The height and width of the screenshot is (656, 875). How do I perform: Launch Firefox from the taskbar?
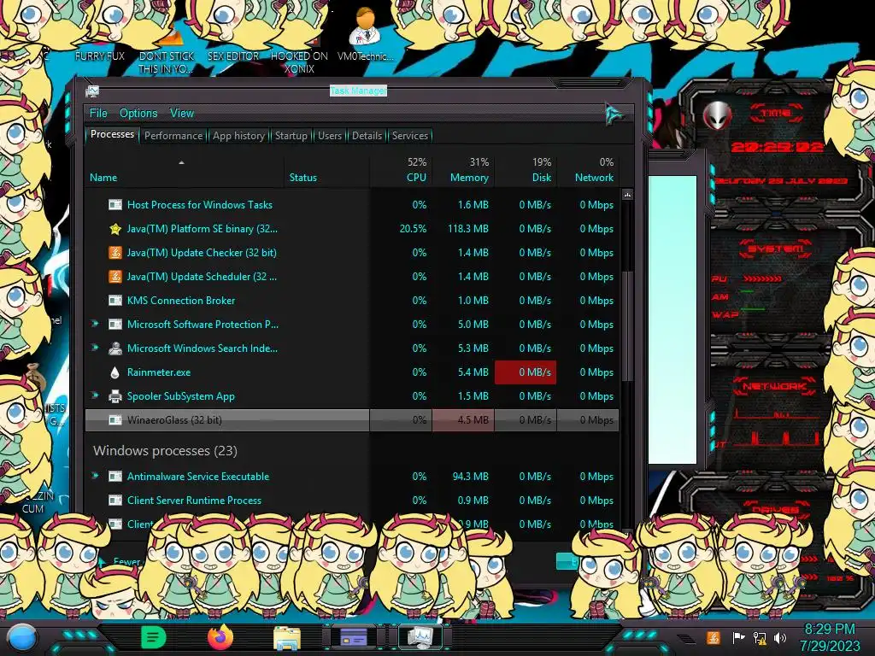(220, 637)
